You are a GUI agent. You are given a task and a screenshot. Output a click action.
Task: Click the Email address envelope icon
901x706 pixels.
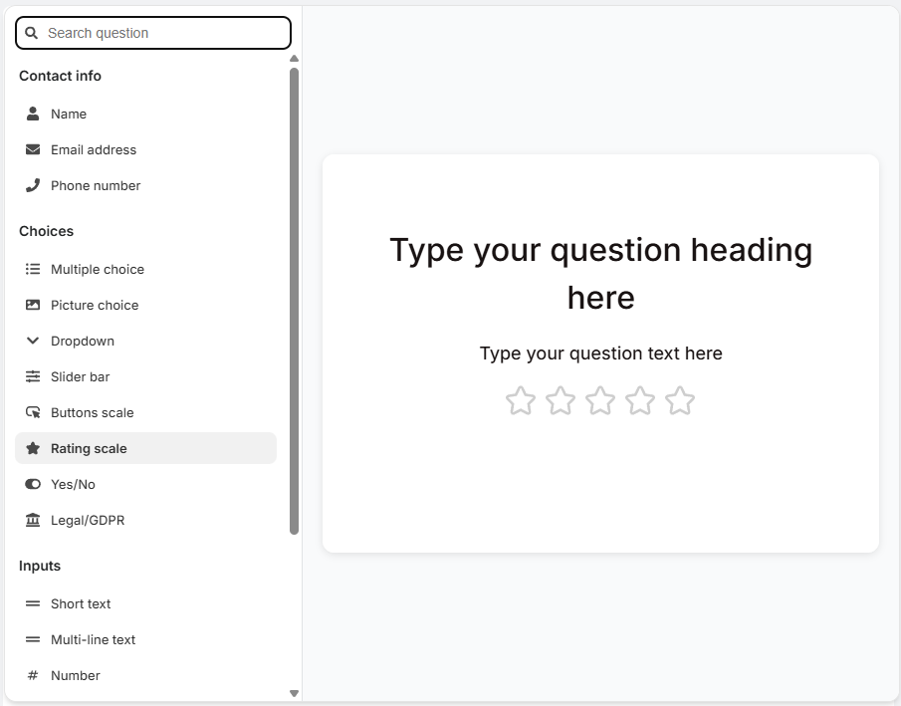click(33, 149)
